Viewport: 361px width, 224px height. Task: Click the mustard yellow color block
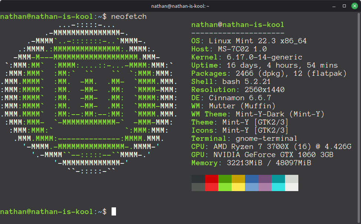238,179
